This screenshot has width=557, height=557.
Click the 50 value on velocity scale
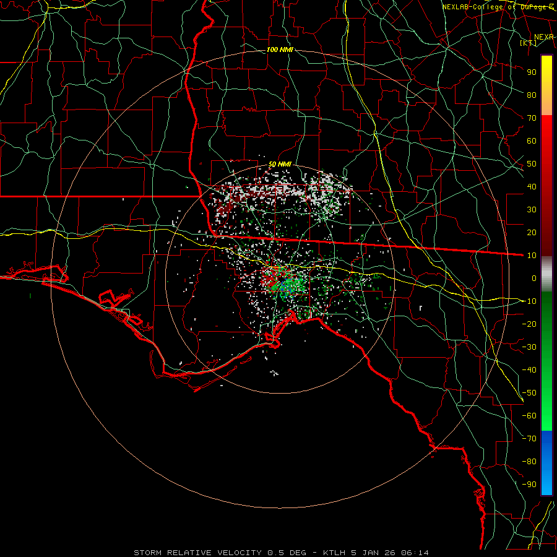pyautogui.click(x=532, y=164)
